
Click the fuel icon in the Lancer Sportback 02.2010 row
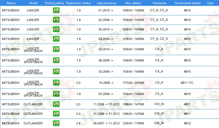(x=56, y=49)
